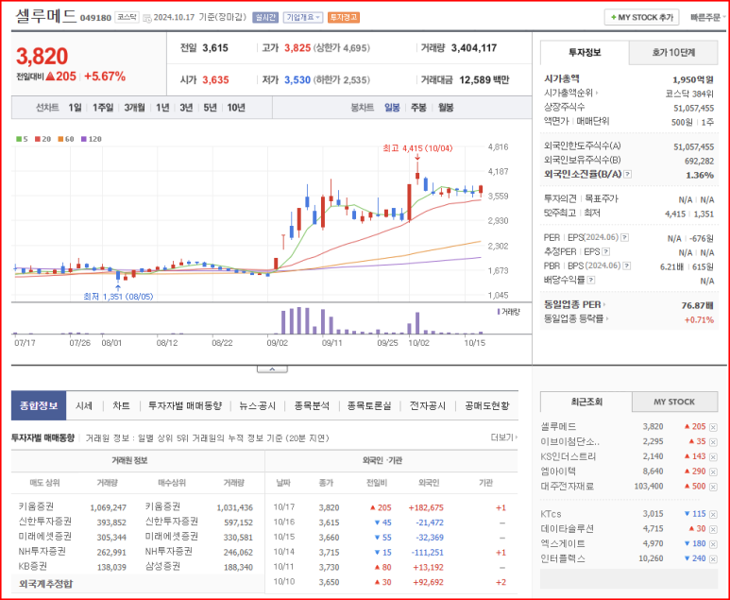This screenshot has height=600, width=730.
Task: Click orange 60-day moving average legend
Action: pos(66,139)
